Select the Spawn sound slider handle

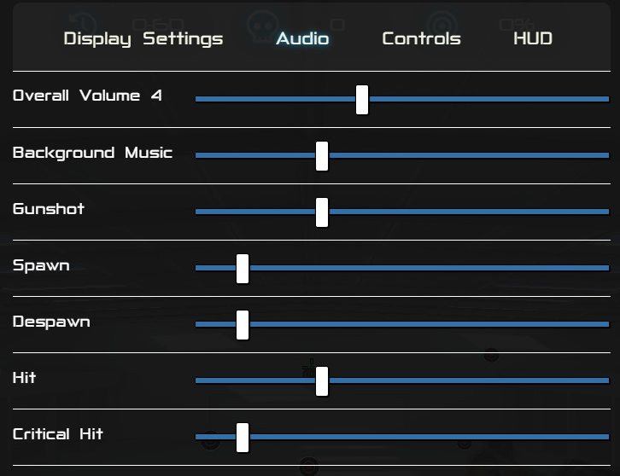point(243,269)
